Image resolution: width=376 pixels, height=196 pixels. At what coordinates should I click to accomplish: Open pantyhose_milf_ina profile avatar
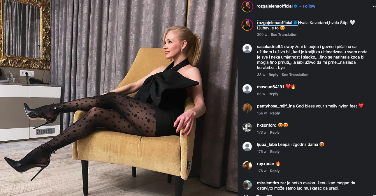click(x=247, y=108)
